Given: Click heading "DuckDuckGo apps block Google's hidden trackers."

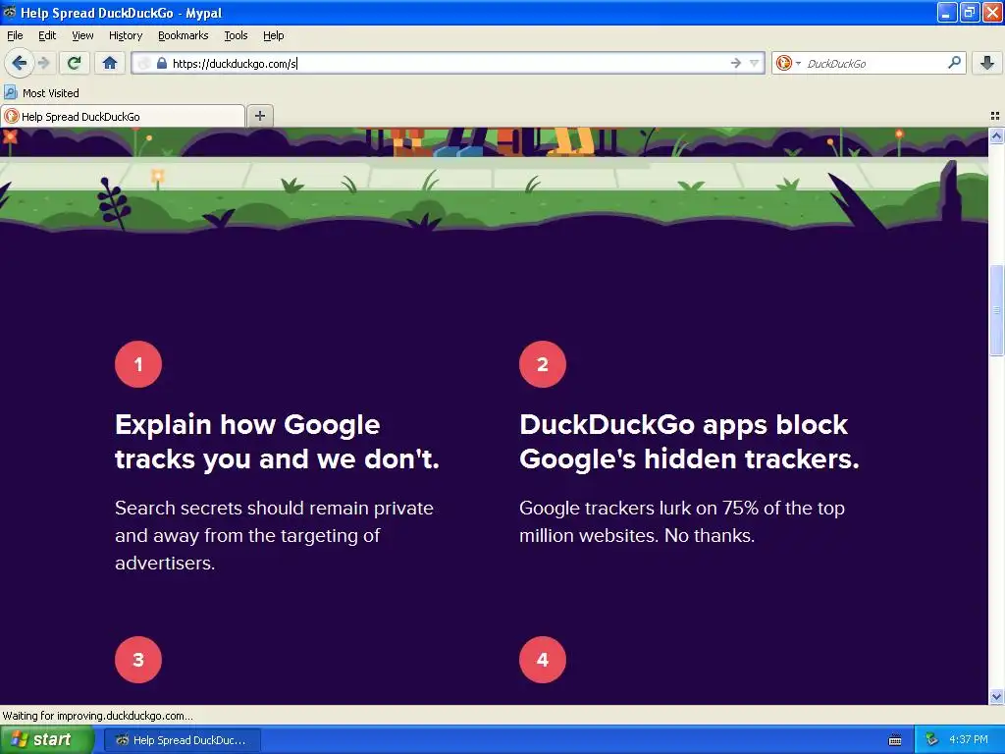Looking at the screenshot, I should [x=689, y=442].
